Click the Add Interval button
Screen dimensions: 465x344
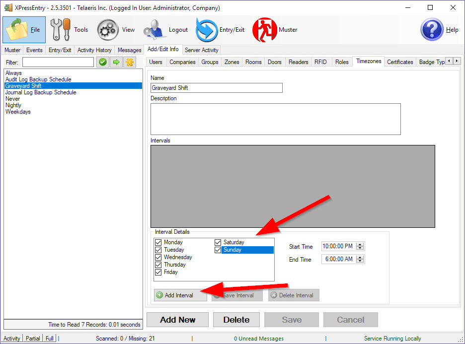coord(181,295)
